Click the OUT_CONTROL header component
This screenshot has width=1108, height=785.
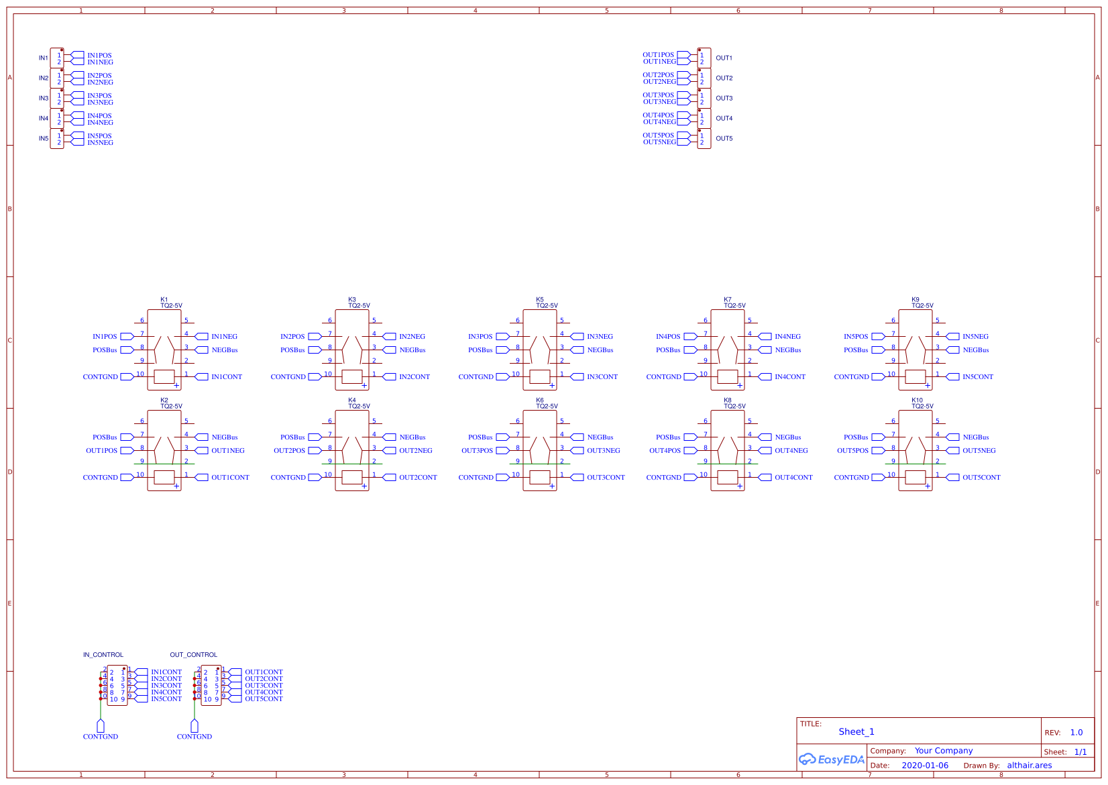211,685
